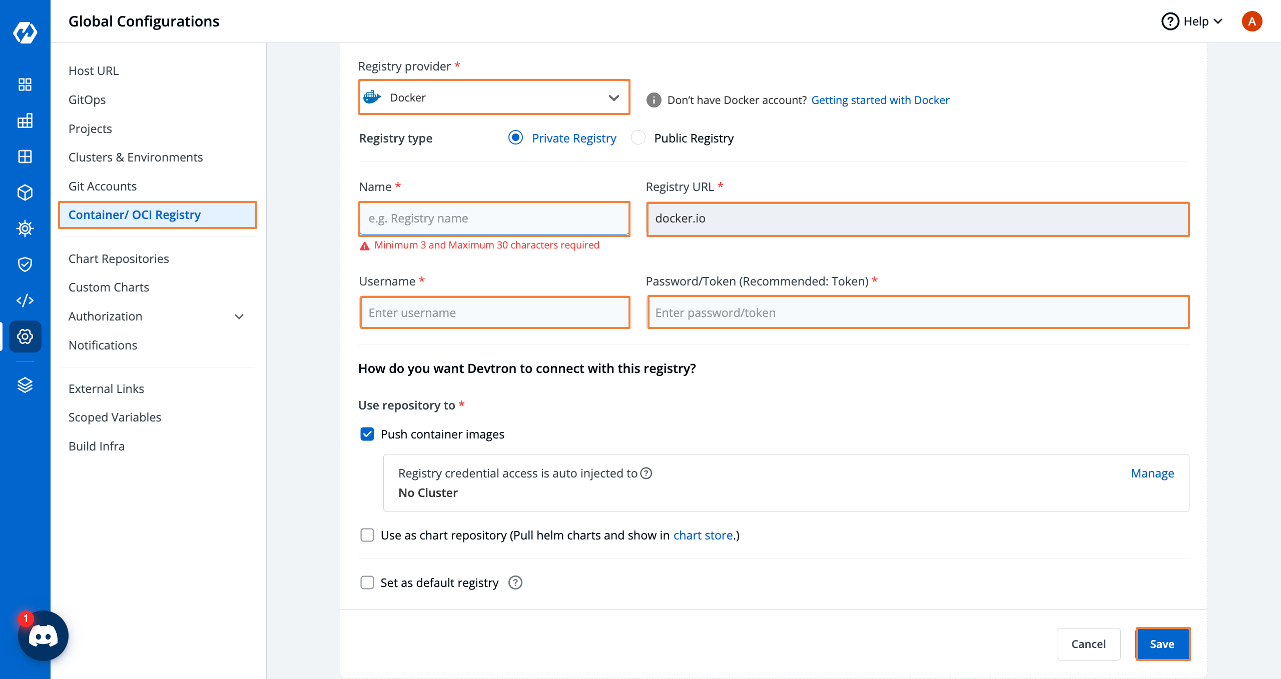Focus the Registry URL field
This screenshot has width=1281, height=679.
918,218
